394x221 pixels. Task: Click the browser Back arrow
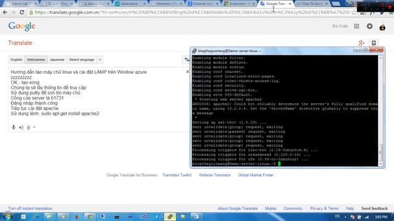pyautogui.click(x=5, y=12)
